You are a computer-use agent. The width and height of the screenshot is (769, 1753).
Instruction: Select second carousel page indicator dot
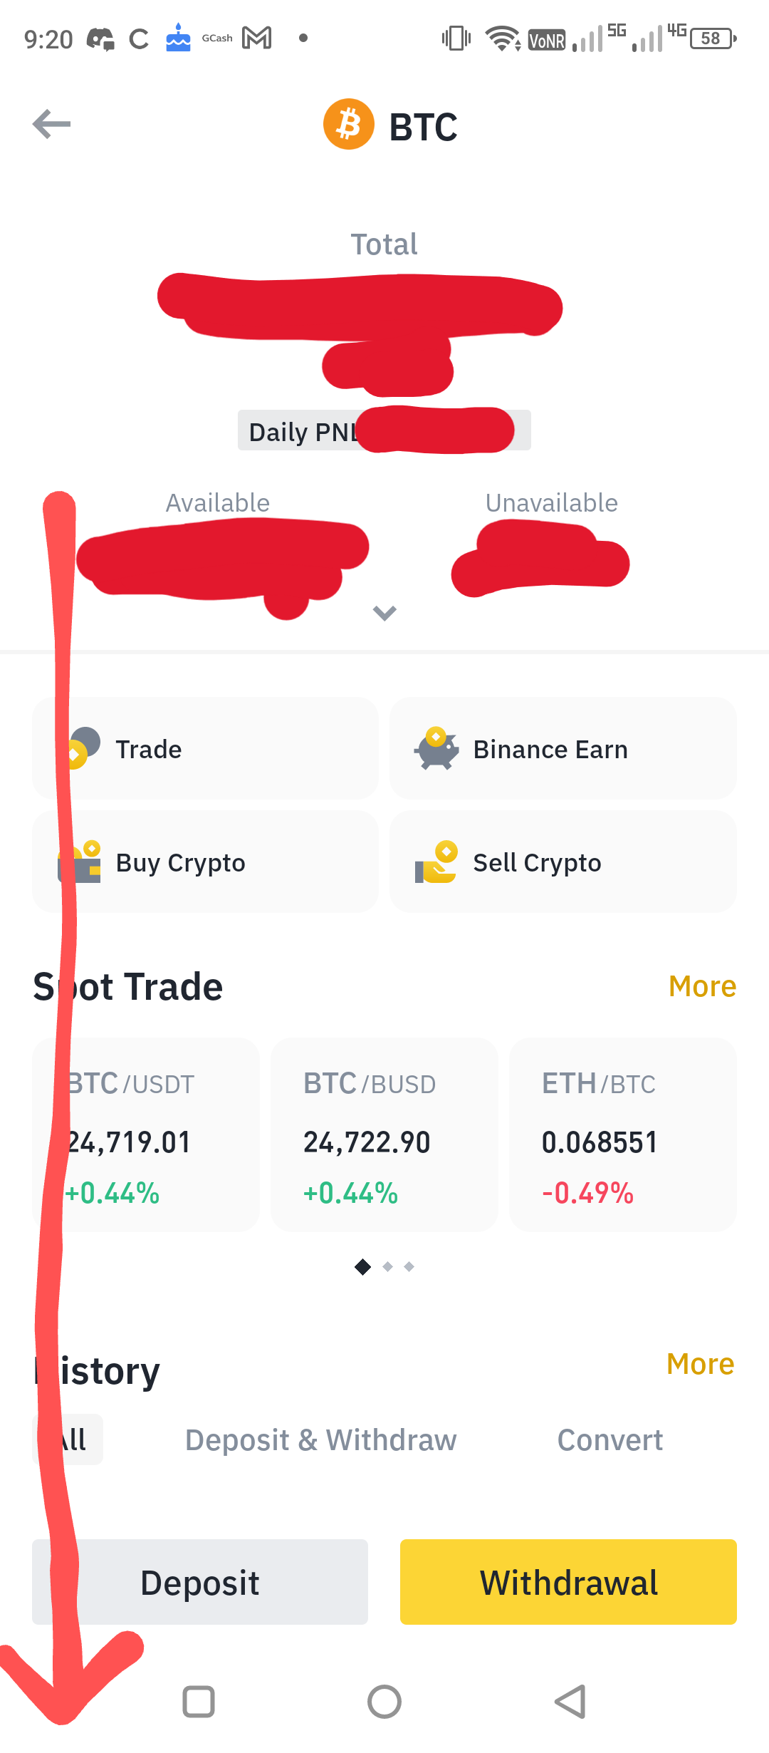387,1266
